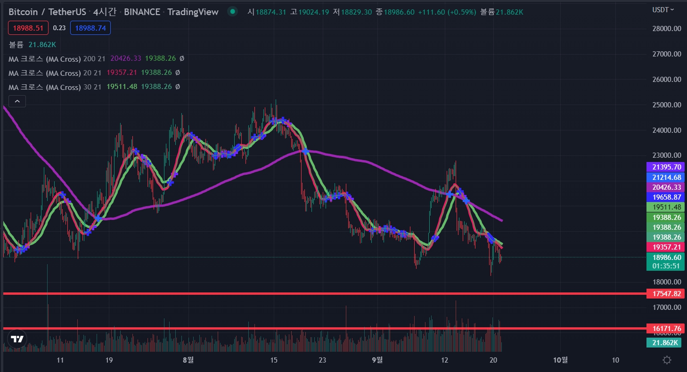Click the open price value 18874.31
This screenshot has height=372, width=687.
[271, 12]
